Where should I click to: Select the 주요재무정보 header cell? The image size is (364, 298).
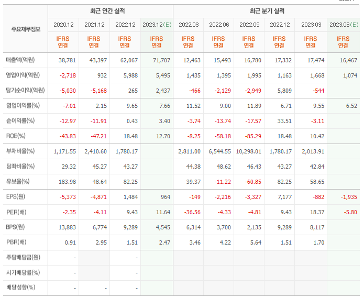pyautogui.click(x=26, y=29)
